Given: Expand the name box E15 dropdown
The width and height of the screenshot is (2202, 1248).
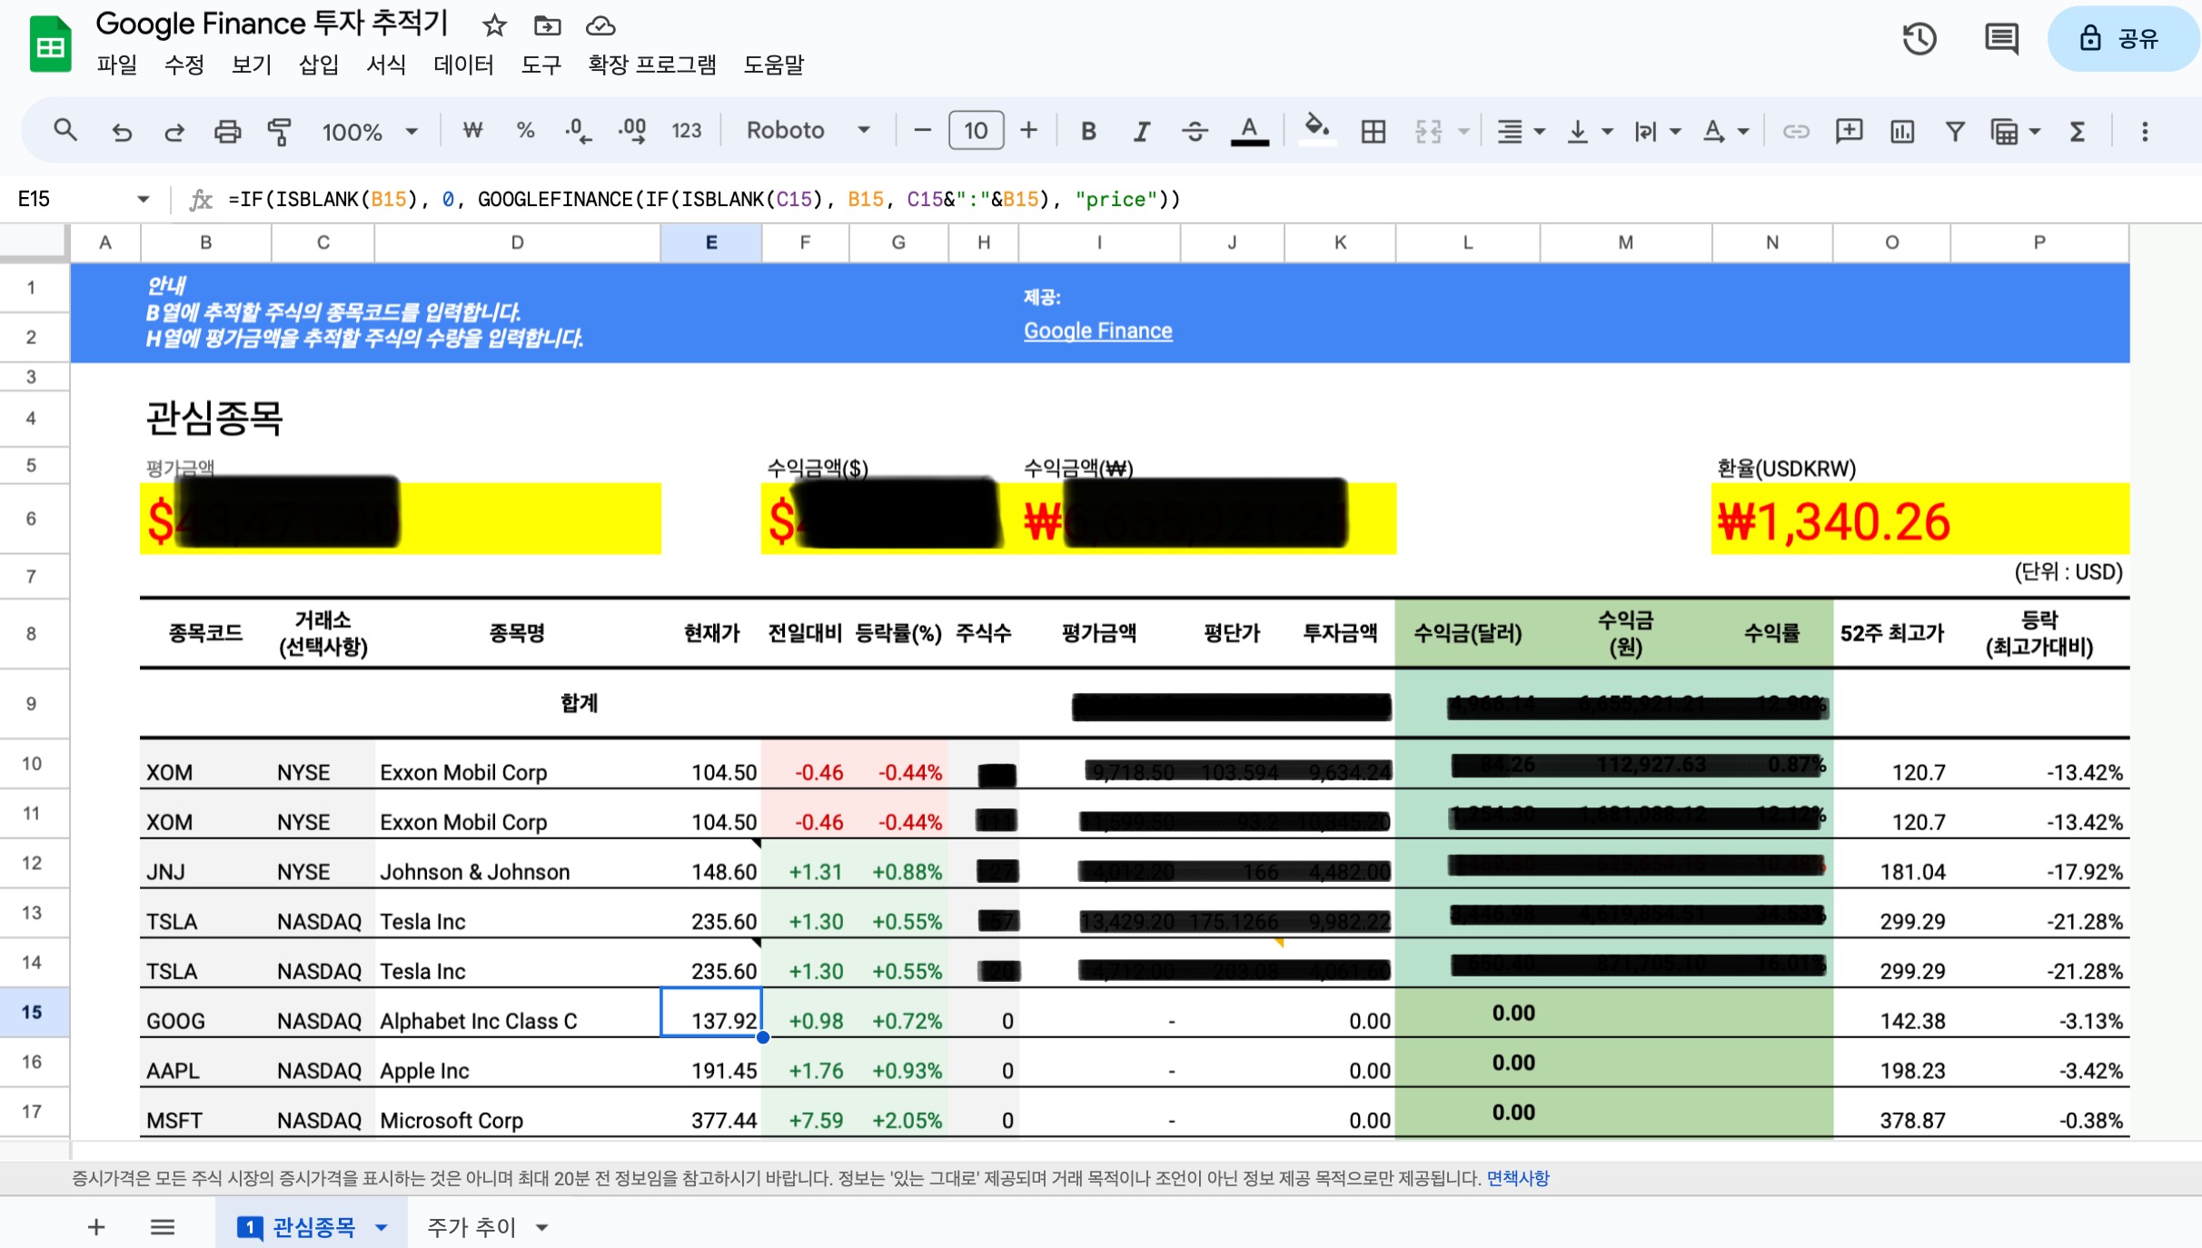Looking at the screenshot, I should pyautogui.click(x=143, y=199).
